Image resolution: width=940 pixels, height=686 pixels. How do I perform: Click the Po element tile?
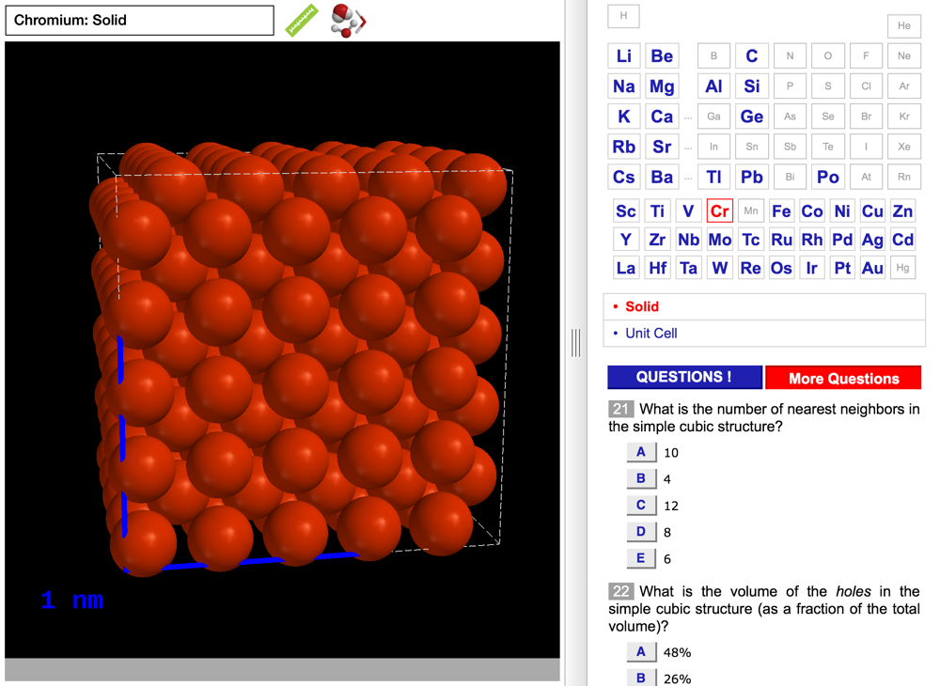(x=827, y=177)
